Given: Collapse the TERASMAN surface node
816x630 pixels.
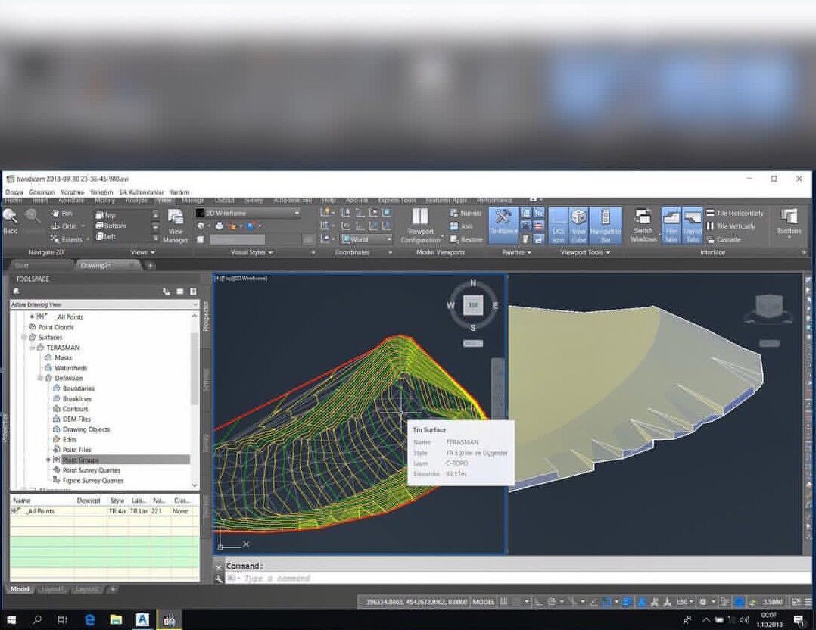Looking at the screenshot, I should click(33, 348).
